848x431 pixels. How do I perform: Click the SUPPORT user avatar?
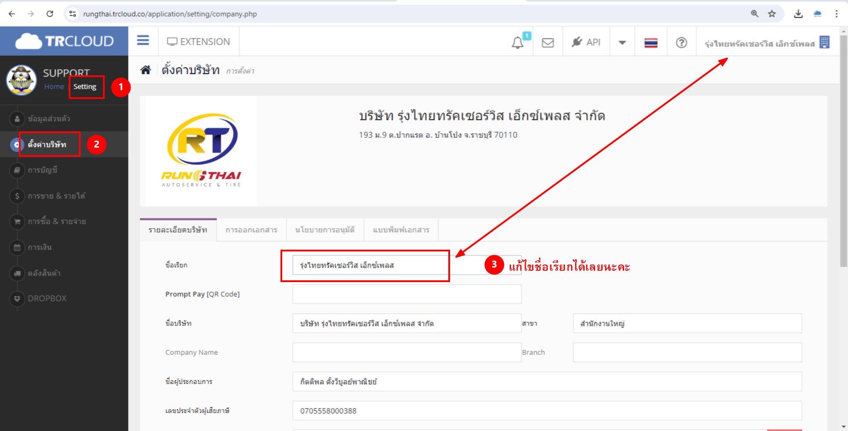21,80
